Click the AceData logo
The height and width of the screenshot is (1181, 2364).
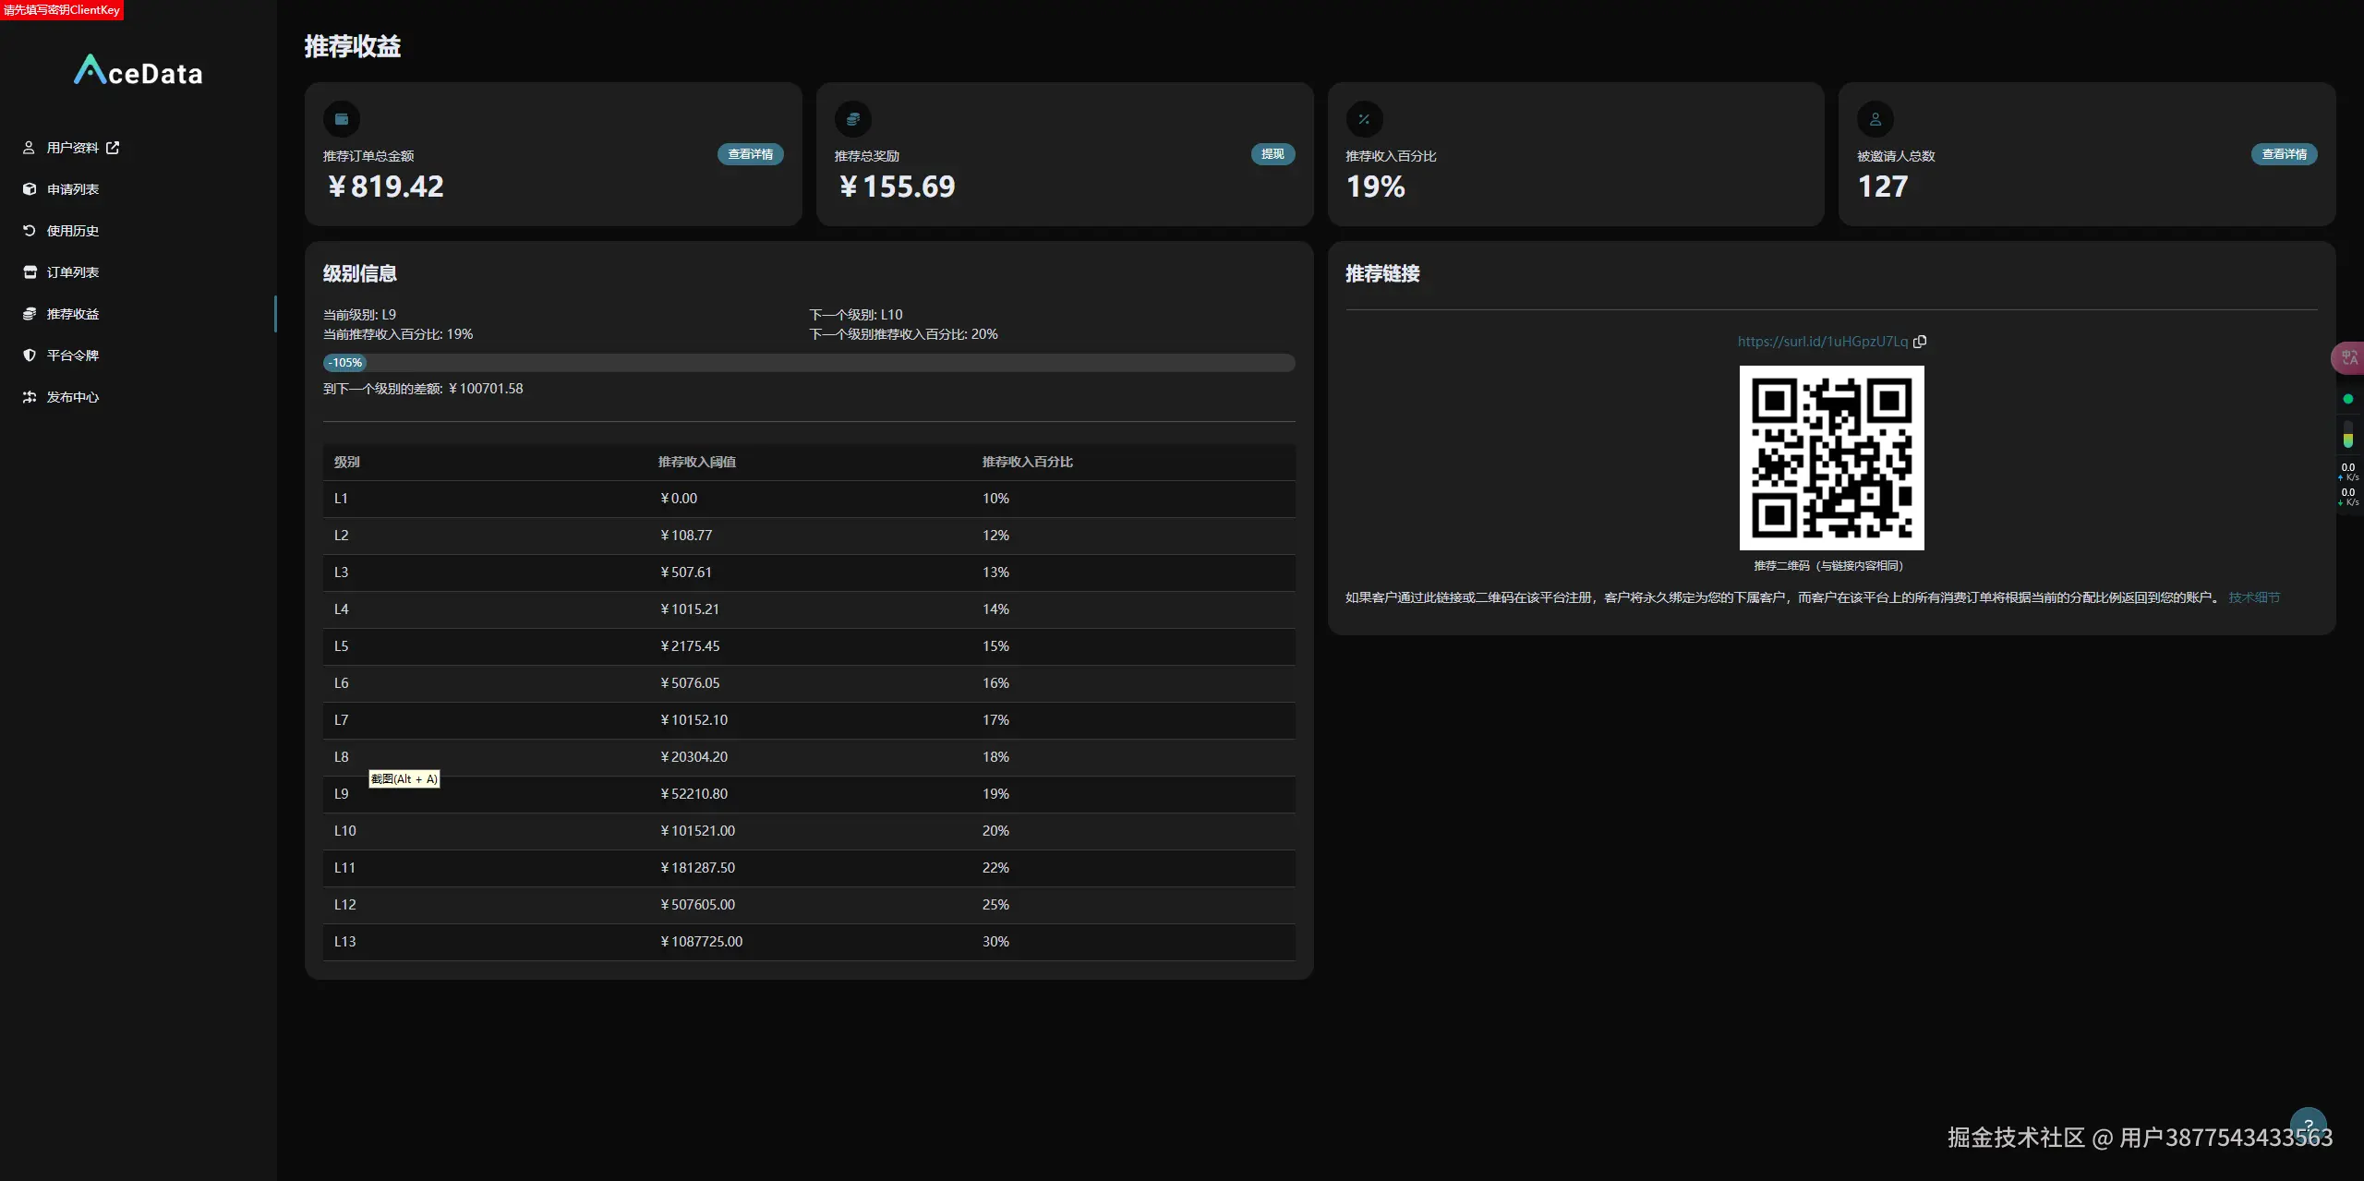coord(139,71)
